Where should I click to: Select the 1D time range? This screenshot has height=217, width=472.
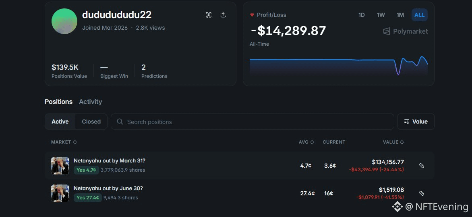point(362,15)
